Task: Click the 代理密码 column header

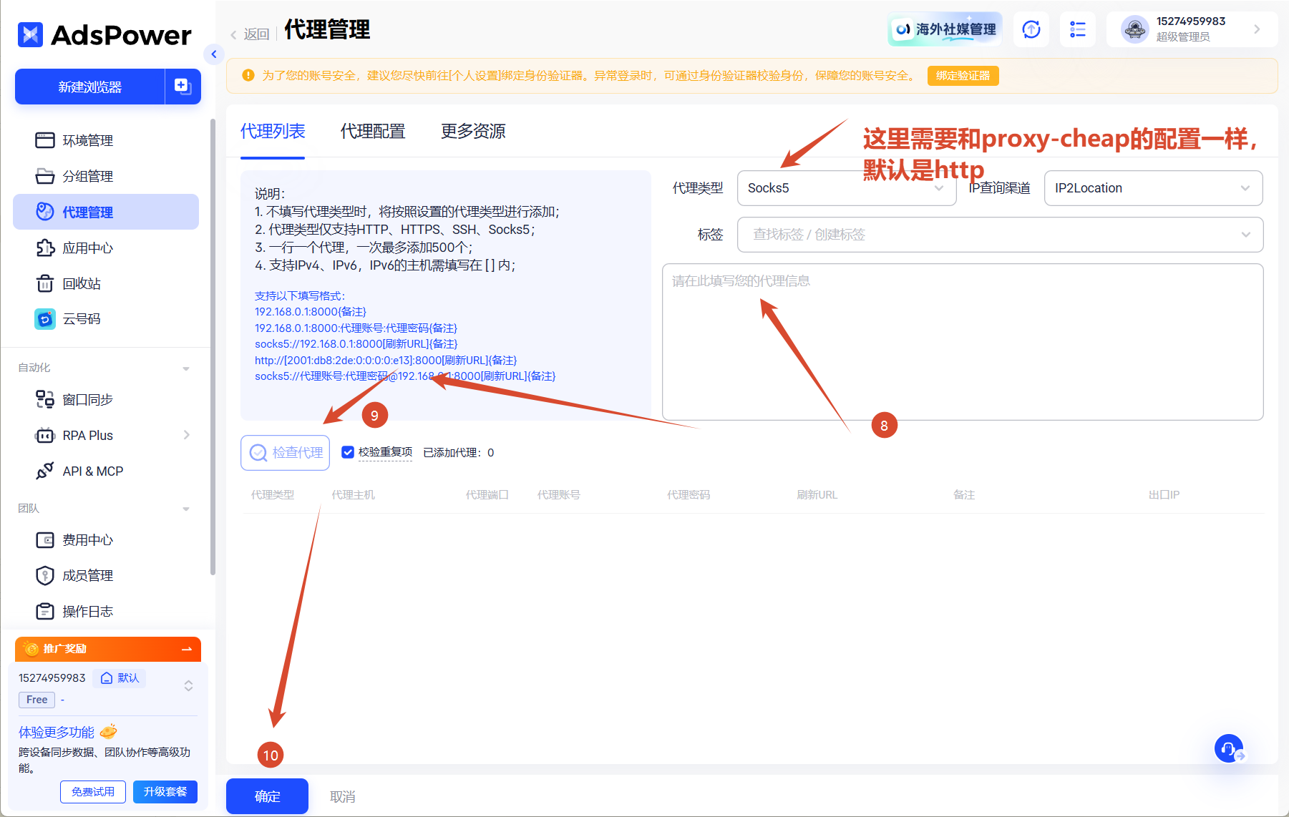Action: point(689,494)
